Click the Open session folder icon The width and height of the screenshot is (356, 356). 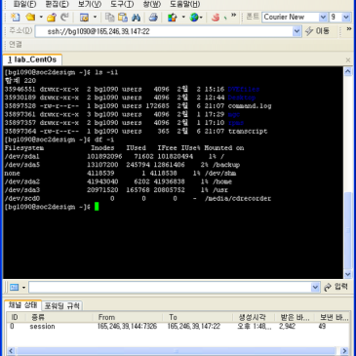click(x=30, y=17)
